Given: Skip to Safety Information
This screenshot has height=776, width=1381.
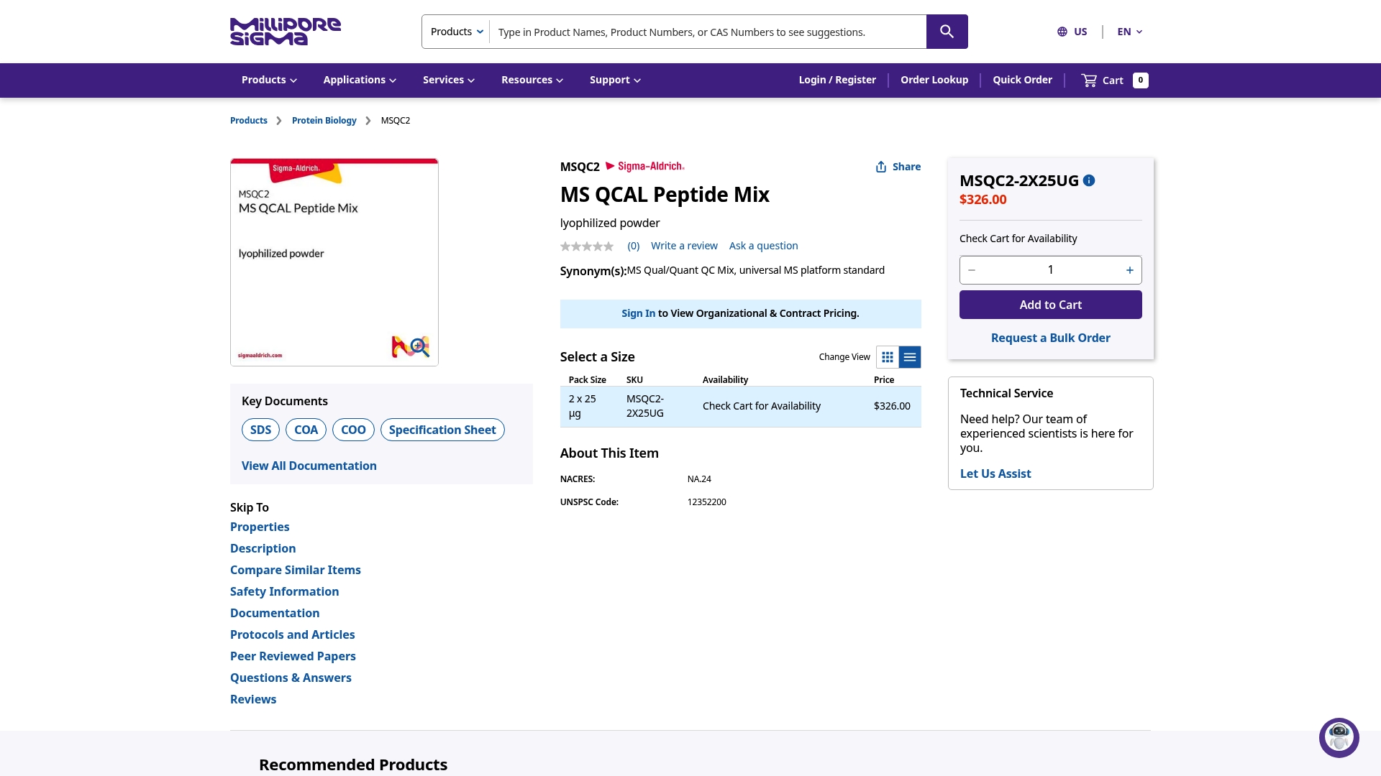Looking at the screenshot, I should click(x=284, y=591).
